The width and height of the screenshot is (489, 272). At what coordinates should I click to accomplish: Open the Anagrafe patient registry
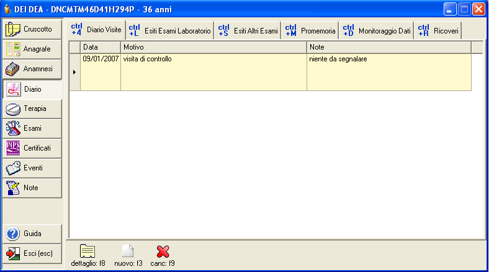click(x=32, y=49)
